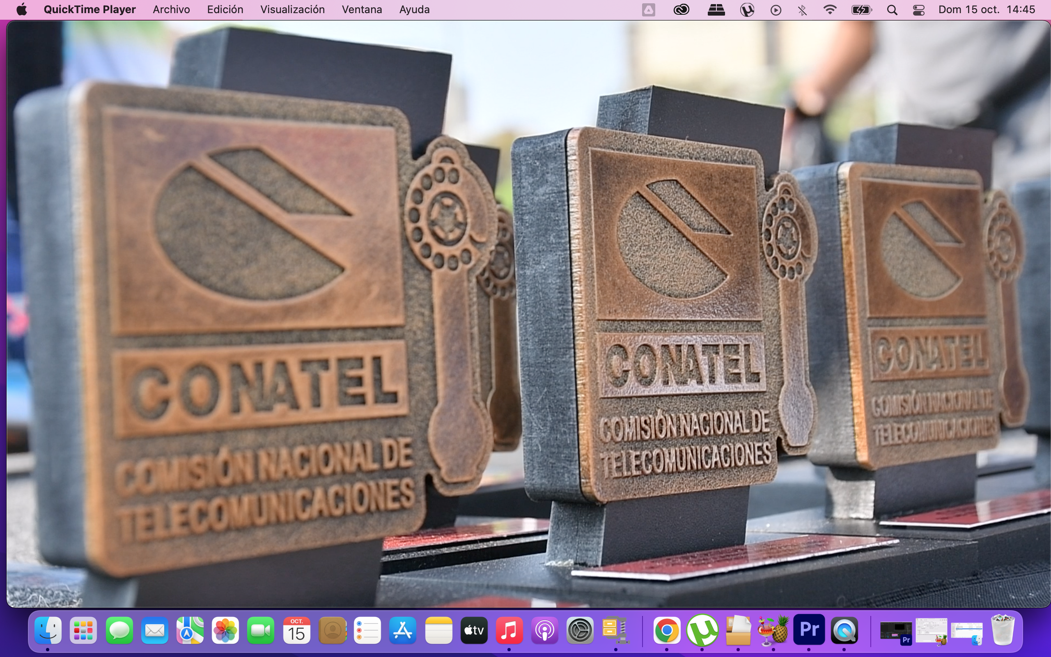1051x657 pixels.
Task: Open Messages from the Dock
Action: tap(119, 630)
